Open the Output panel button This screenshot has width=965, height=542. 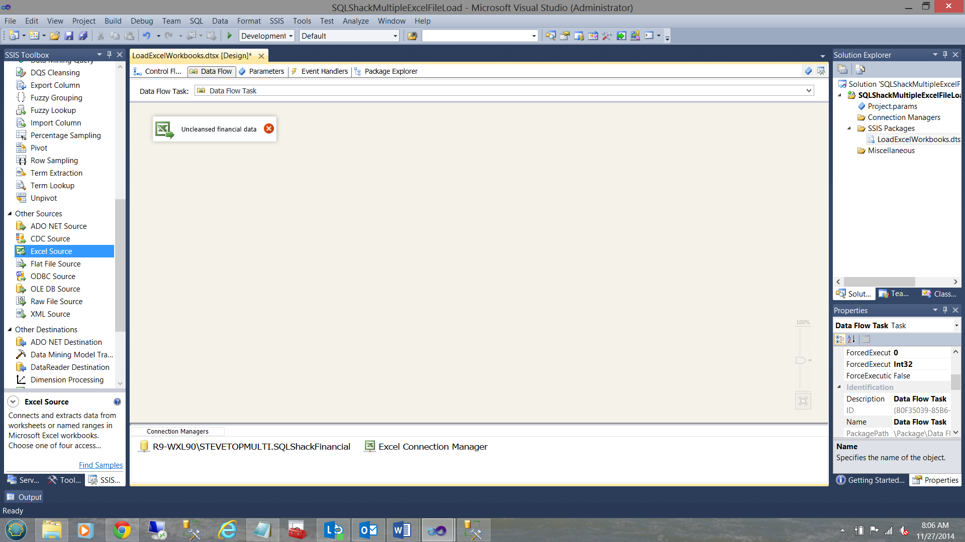pyautogui.click(x=24, y=497)
